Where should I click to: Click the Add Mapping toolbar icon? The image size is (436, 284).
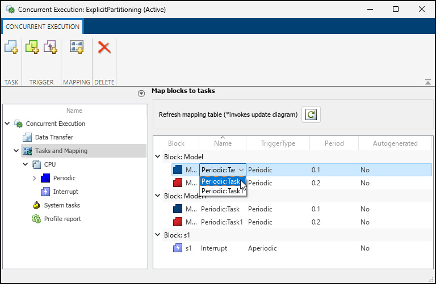point(76,48)
